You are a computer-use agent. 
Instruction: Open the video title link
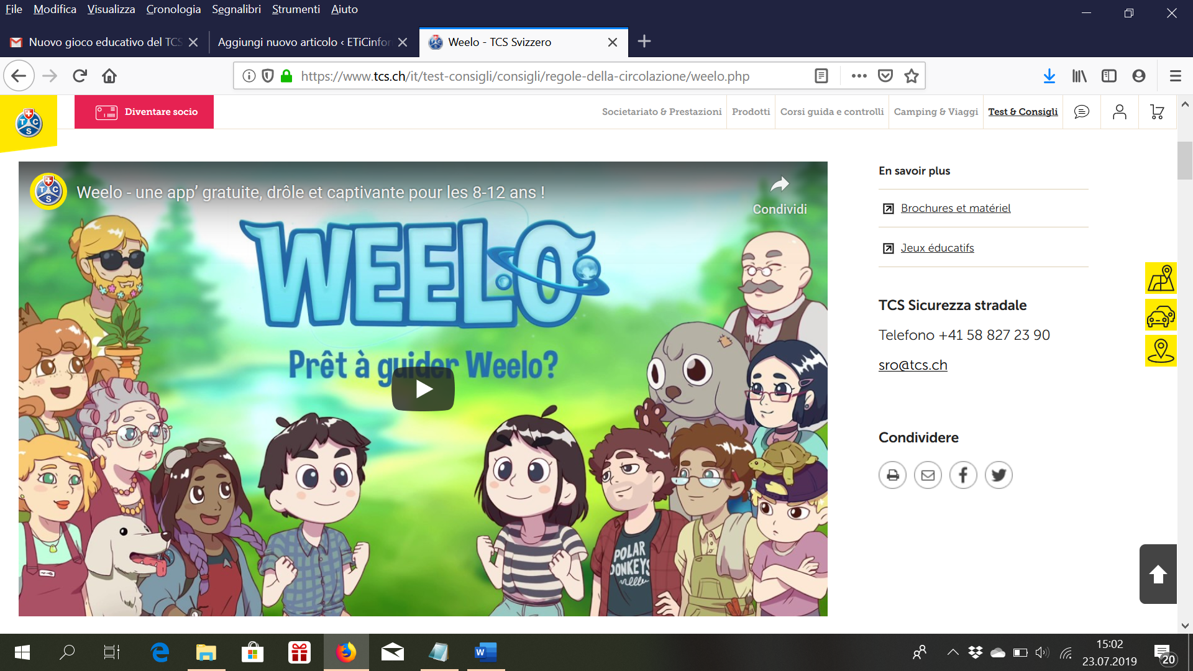(x=311, y=193)
